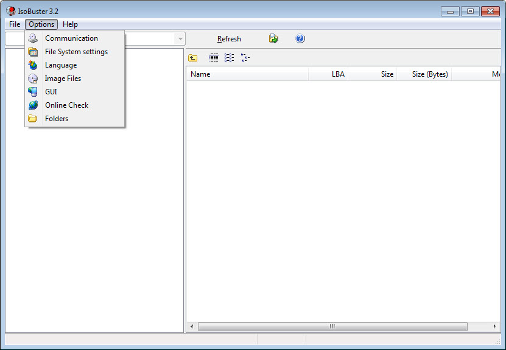Click the Communication drive icon

[x=33, y=38]
